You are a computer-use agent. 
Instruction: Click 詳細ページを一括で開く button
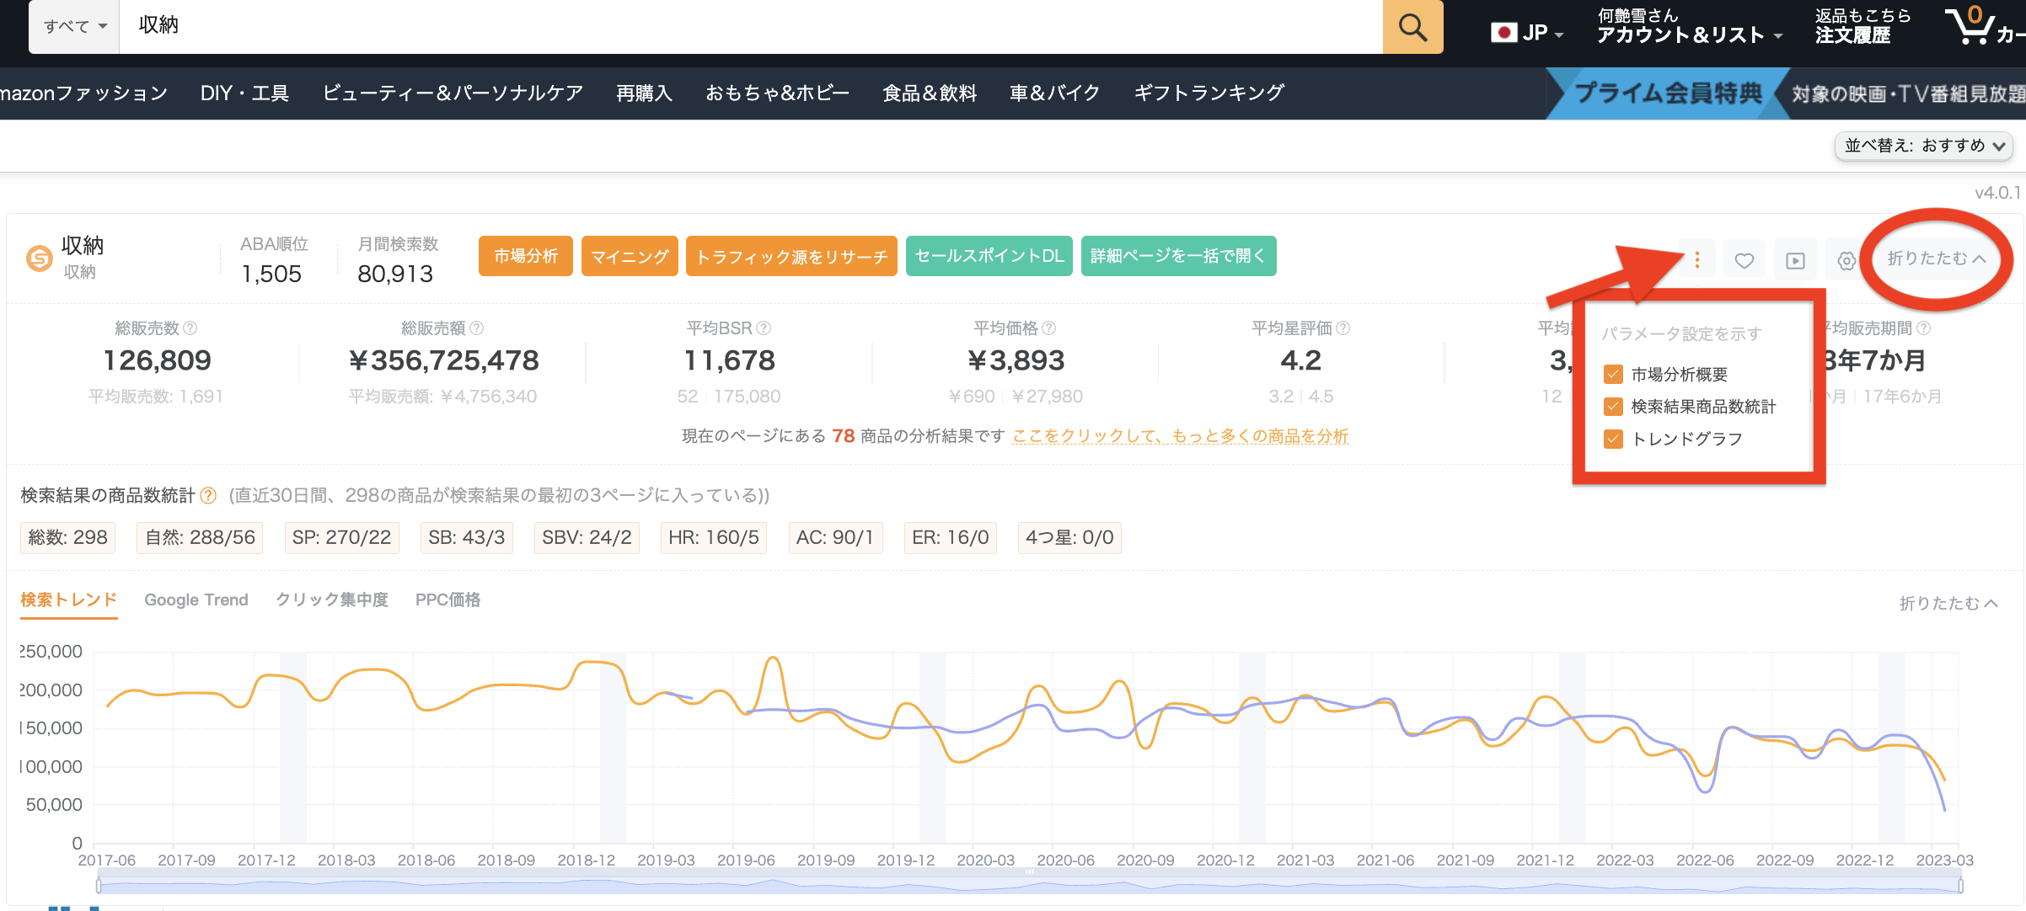point(1178,256)
